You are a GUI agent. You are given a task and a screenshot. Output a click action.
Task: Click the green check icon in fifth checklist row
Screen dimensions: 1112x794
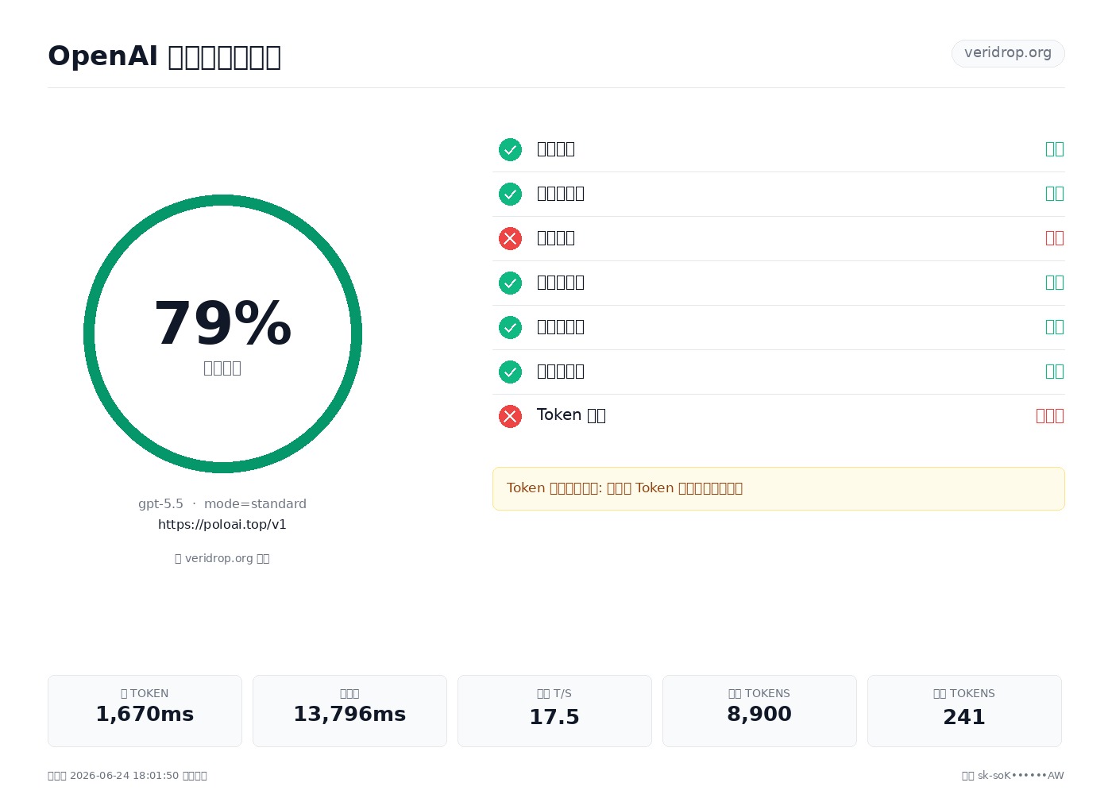(510, 327)
